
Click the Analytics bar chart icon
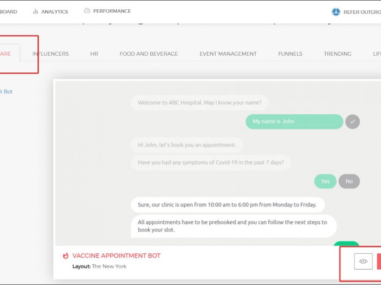point(36,12)
